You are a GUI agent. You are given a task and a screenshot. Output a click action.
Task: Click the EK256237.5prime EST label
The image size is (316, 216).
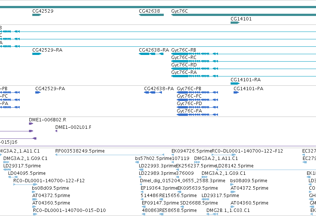[x=196, y=166]
